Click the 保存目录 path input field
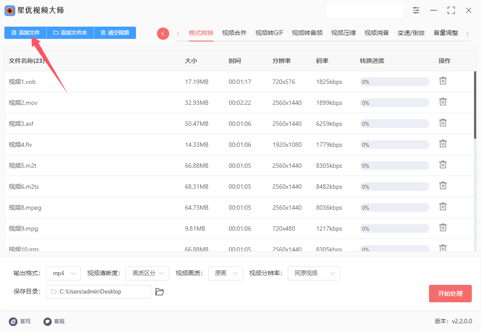Viewport: 481px width, 332px height. (x=98, y=292)
